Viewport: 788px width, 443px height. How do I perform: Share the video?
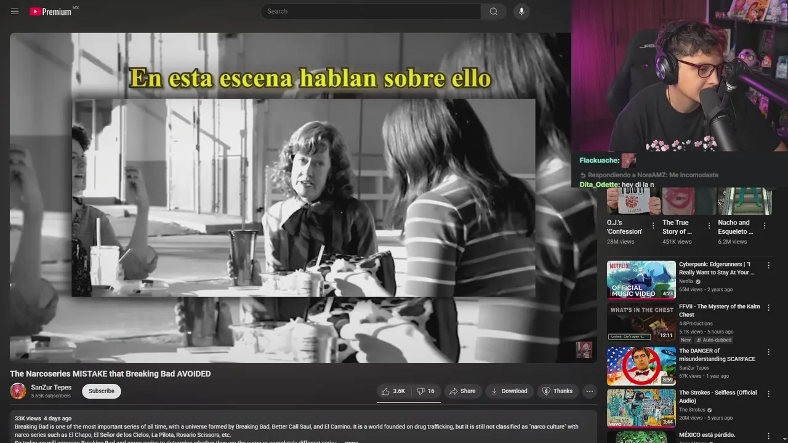462,391
